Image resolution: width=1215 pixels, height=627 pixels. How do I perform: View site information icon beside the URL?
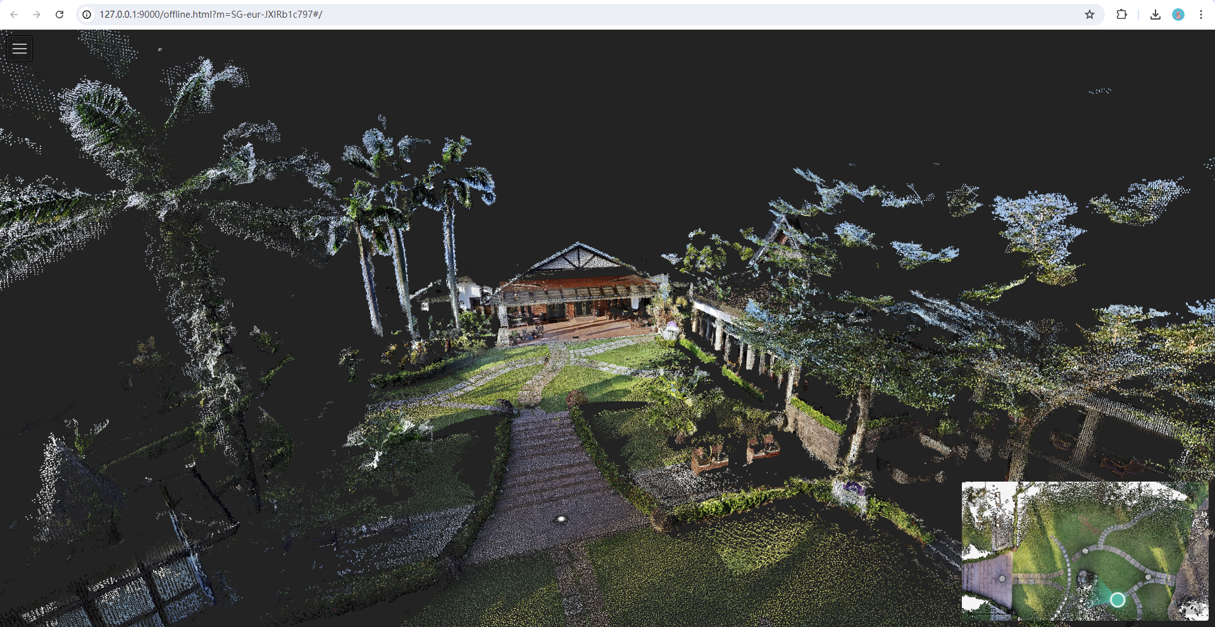click(x=87, y=15)
